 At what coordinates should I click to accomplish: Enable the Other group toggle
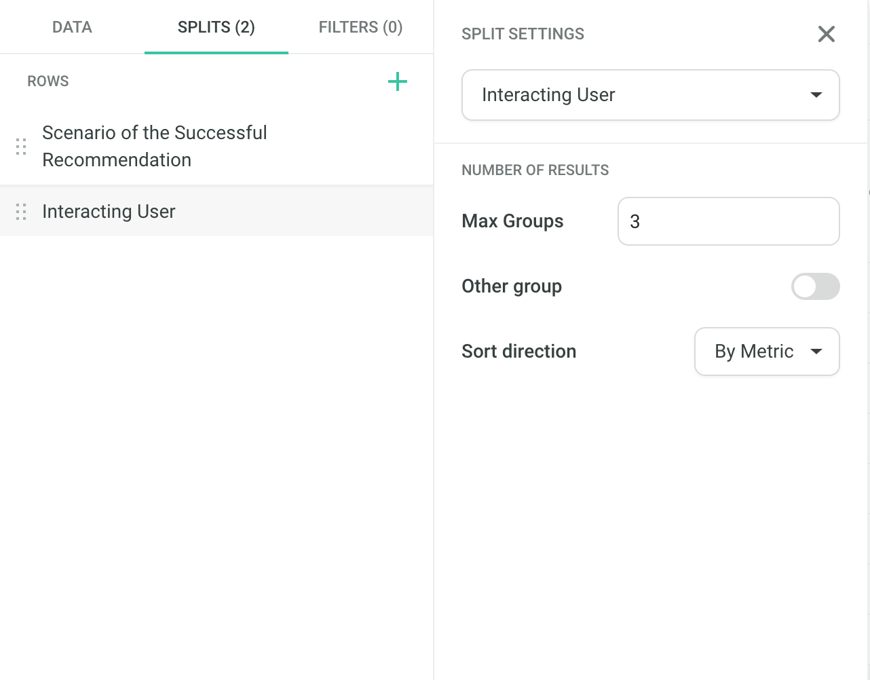(815, 286)
